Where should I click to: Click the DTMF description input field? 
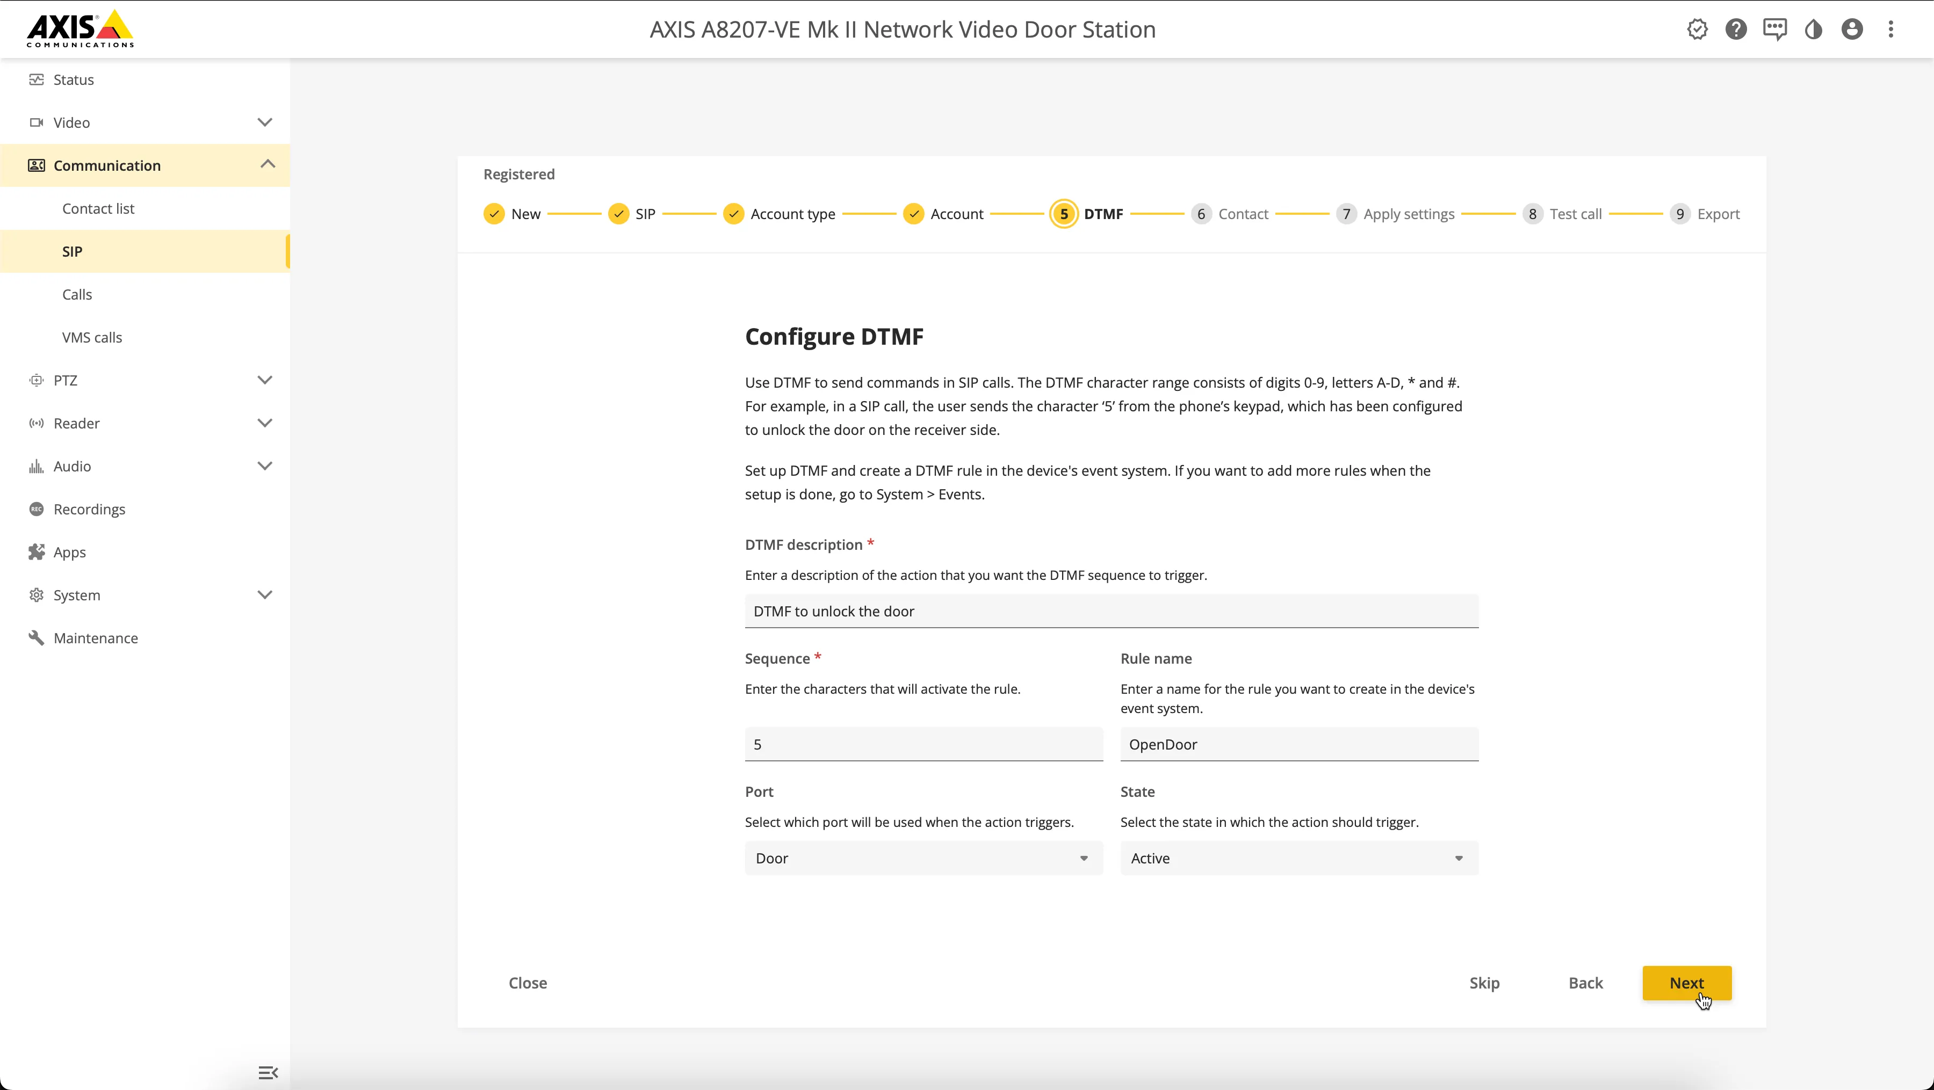[x=1111, y=611]
